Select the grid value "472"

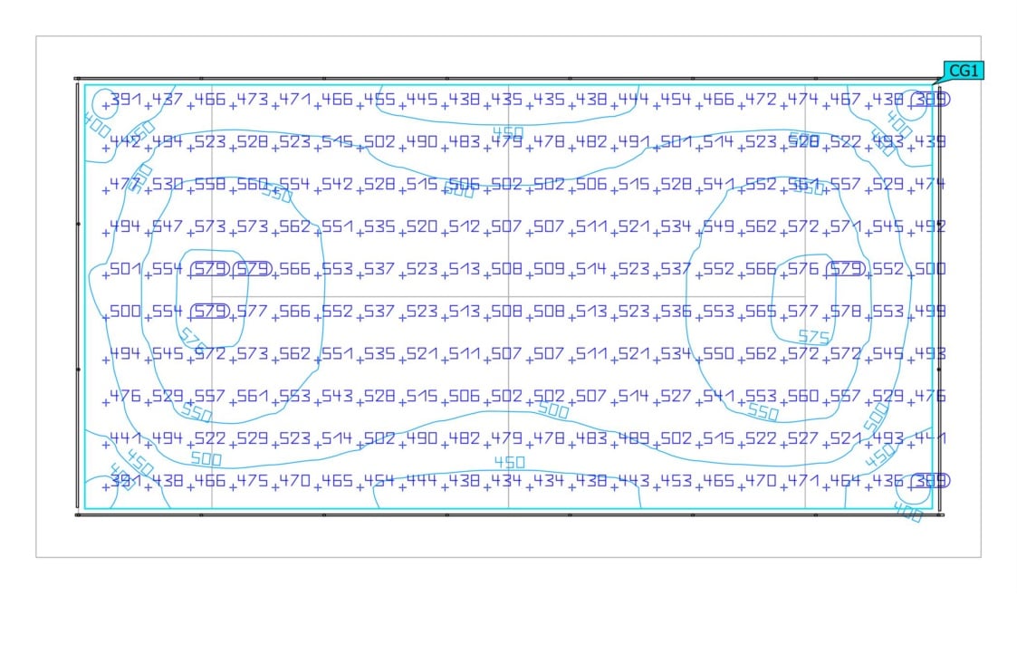[x=761, y=100]
